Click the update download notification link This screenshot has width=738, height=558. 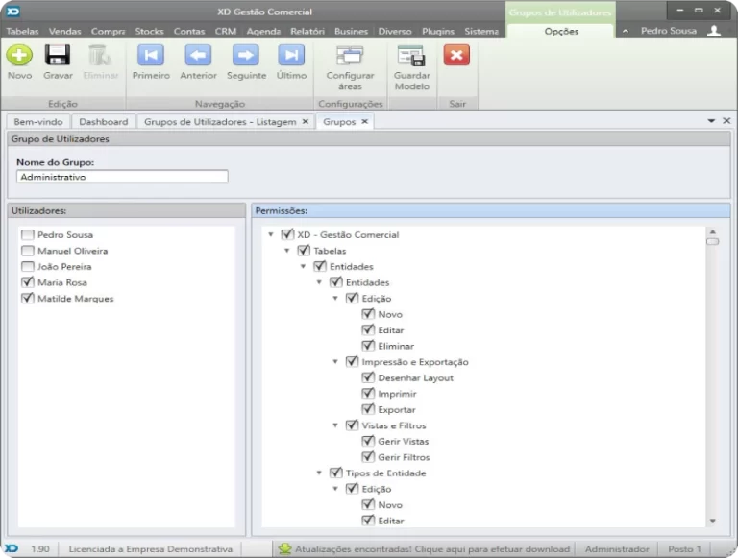[425, 549]
